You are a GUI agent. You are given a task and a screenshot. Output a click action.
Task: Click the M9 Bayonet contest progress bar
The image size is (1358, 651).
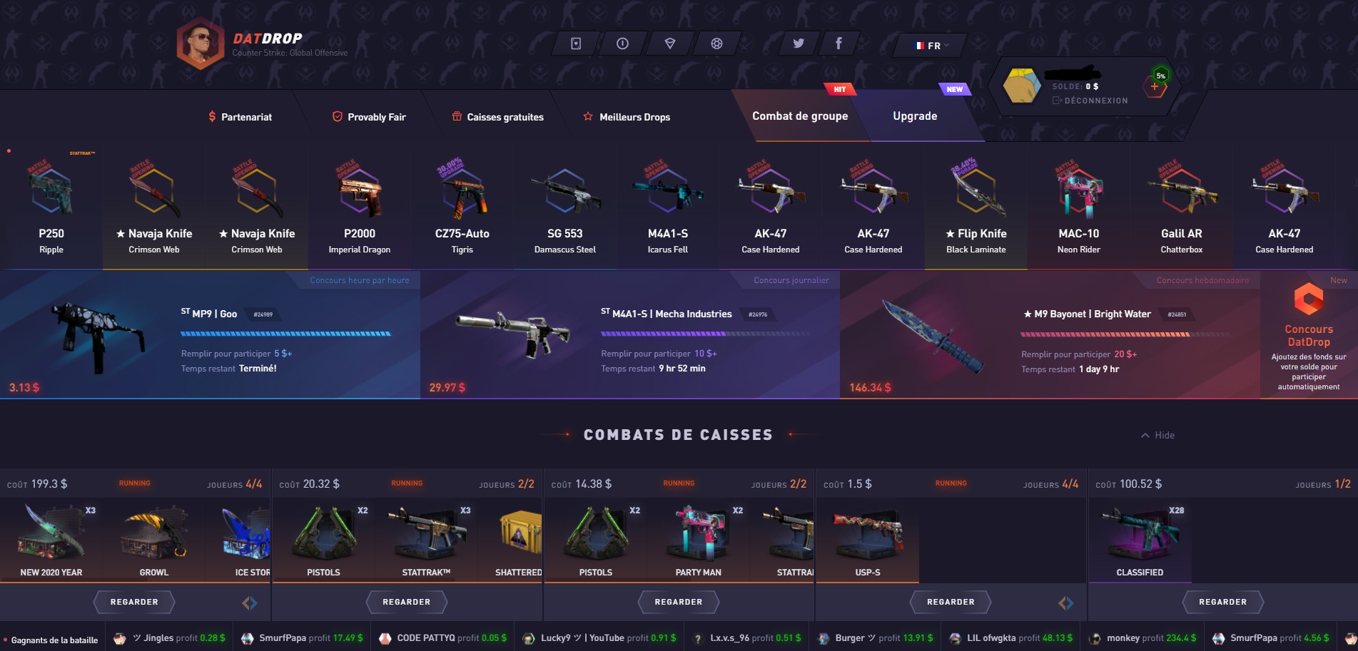(x=1125, y=334)
